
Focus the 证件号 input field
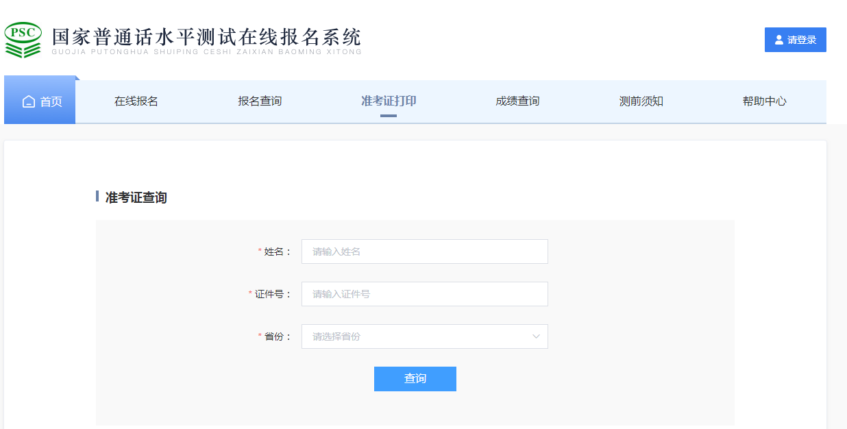coord(425,294)
